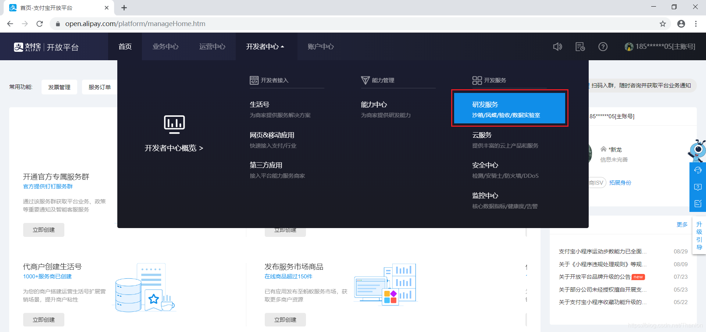
Task: Click the cloud storage illustration for 代商户创建生活号
Action: pyautogui.click(x=144, y=288)
